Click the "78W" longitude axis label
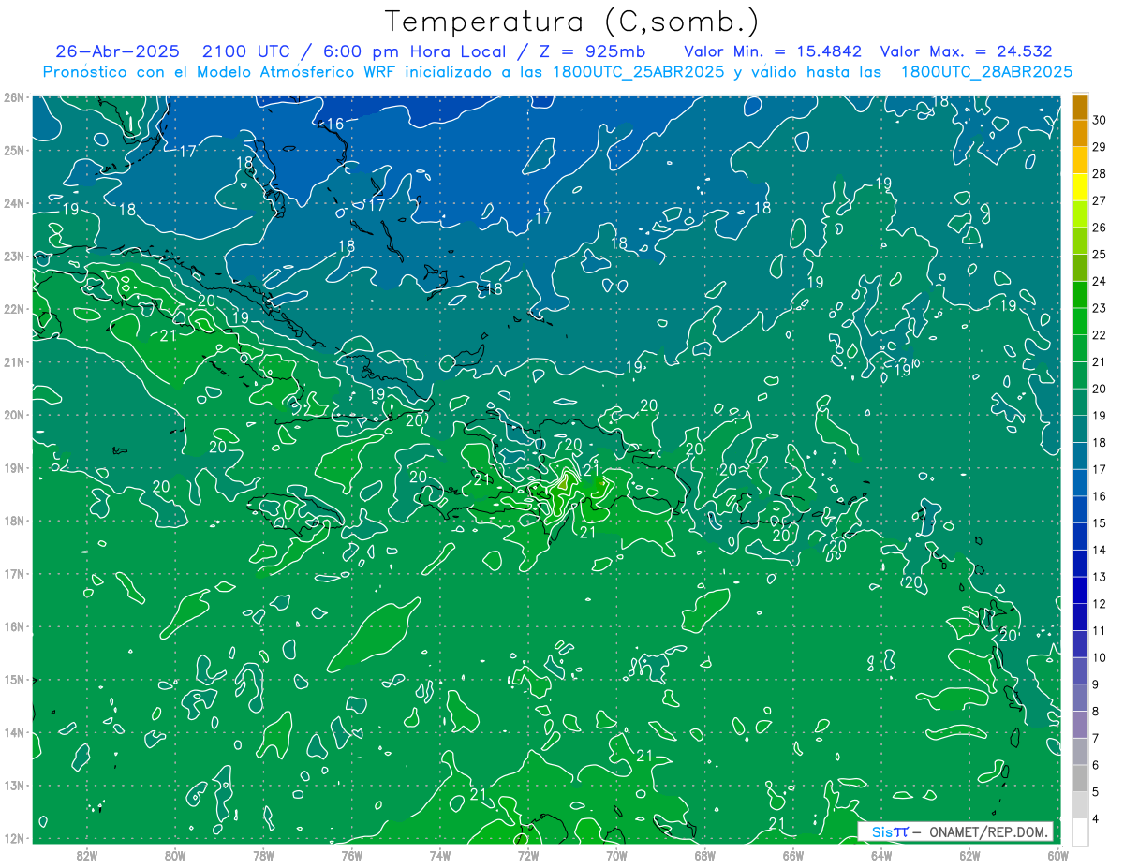 pyautogui.click(x=263, y=854)
